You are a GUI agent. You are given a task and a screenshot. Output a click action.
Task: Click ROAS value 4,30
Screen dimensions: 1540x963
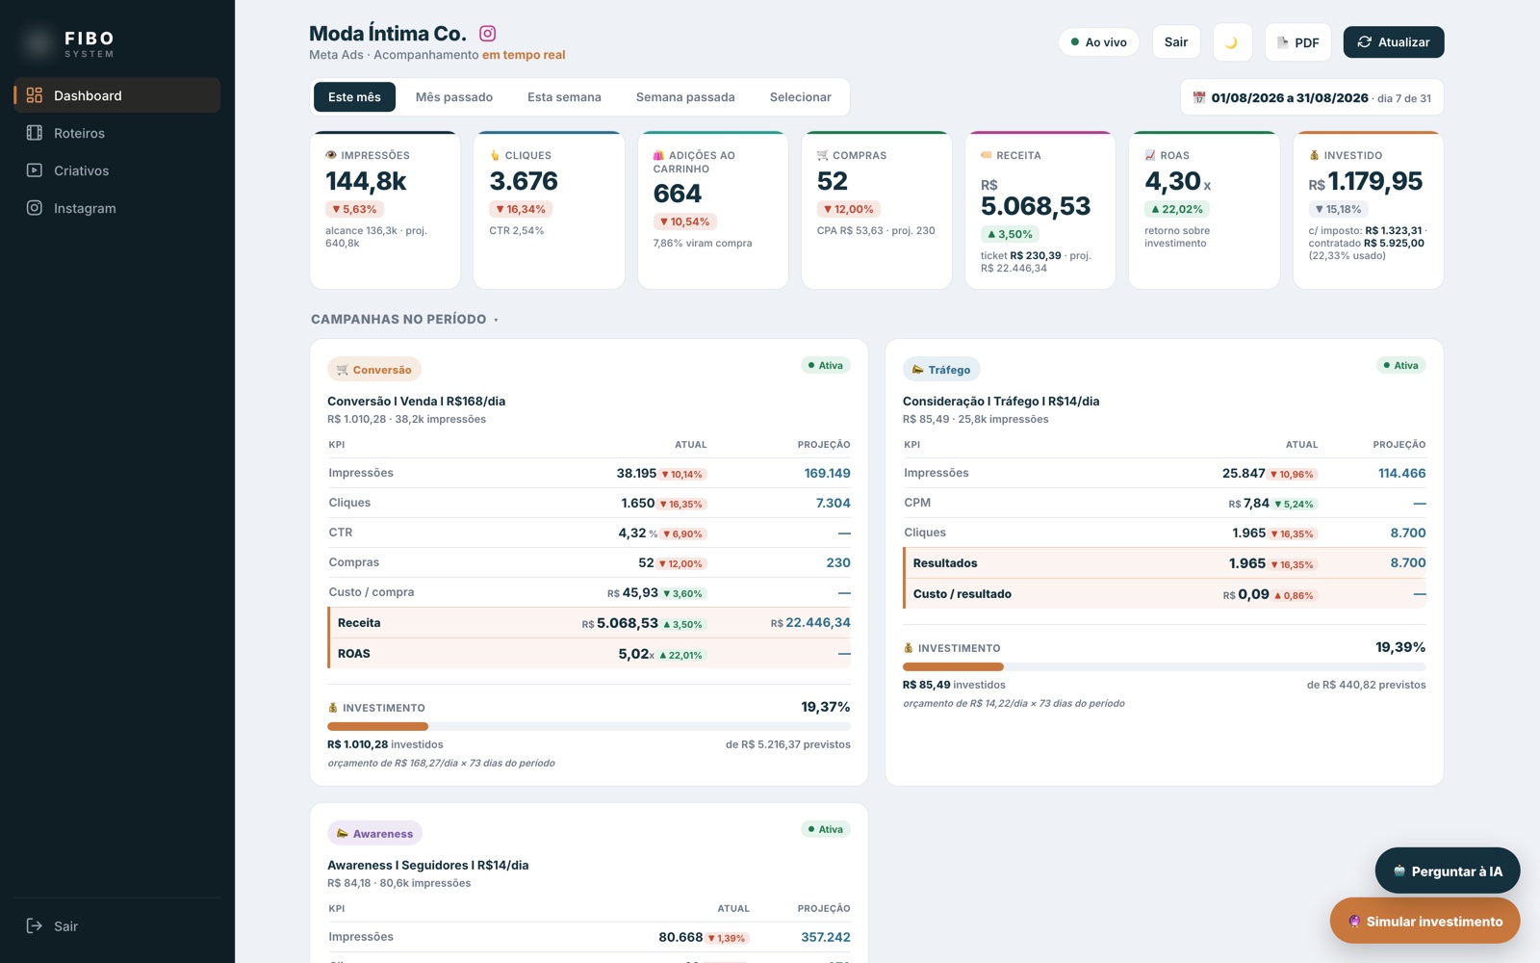tap(1172, 181)
